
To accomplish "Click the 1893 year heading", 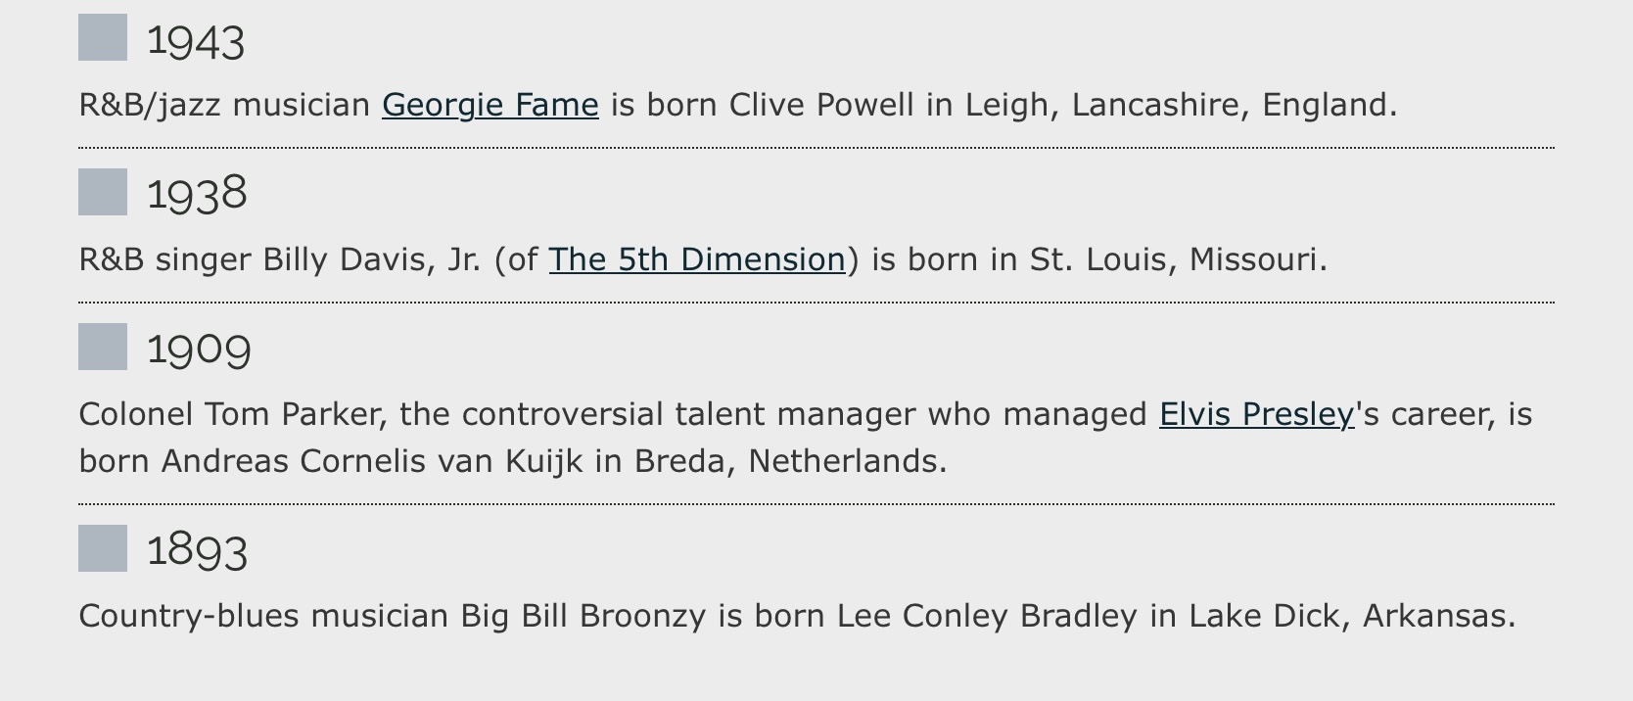I will [x=197, y=550].
